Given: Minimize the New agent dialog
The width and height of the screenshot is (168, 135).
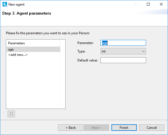Looking at the screenshot, I should click(x=136, y=4).
